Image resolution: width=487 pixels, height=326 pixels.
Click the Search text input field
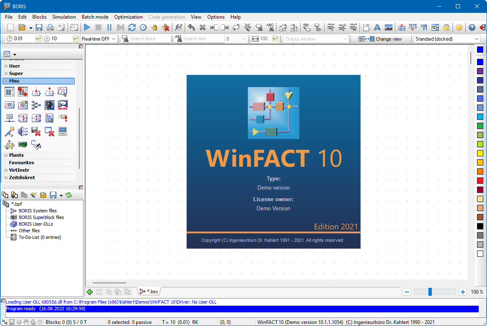(203, 39)
